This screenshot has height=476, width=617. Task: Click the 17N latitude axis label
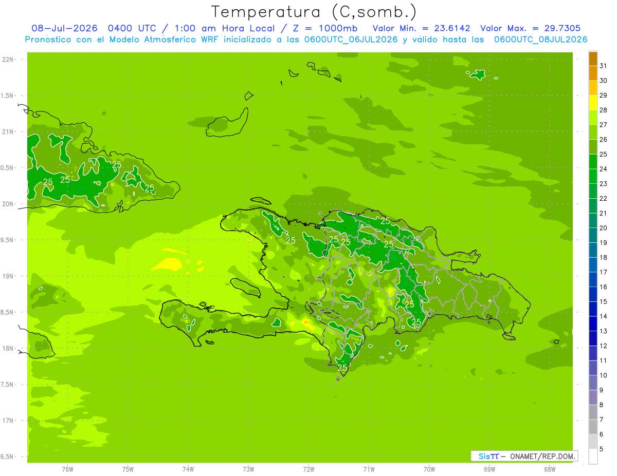coord(8,421)
